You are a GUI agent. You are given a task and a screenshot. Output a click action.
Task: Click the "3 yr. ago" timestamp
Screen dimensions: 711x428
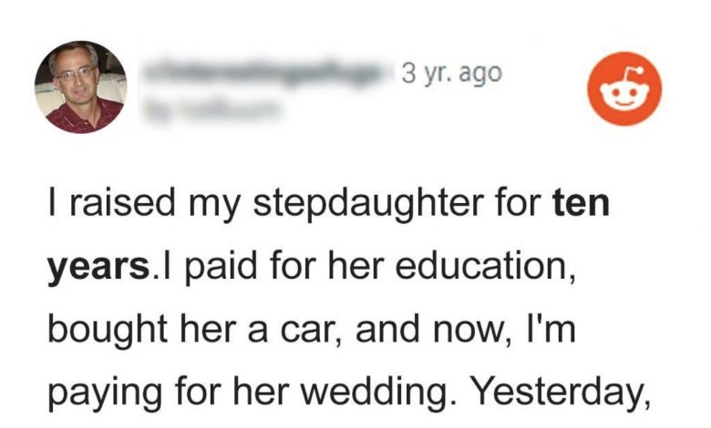[451, 73]
